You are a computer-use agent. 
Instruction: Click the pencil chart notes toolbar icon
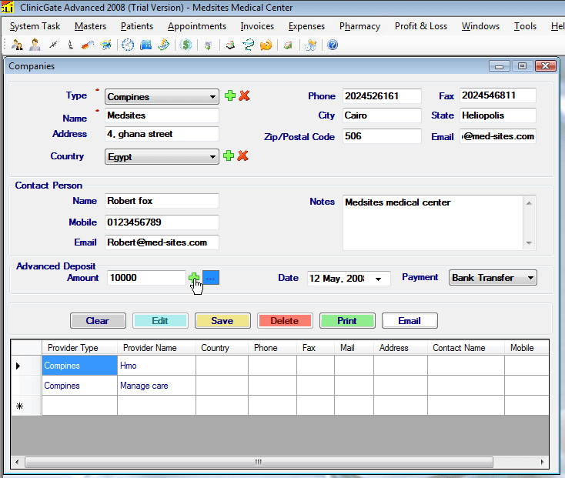tap(164, 45)
